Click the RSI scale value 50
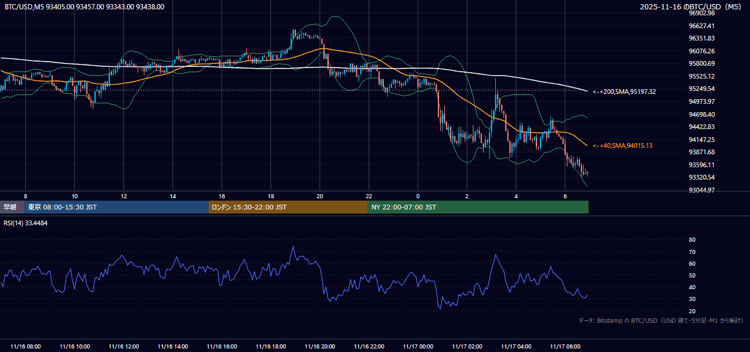The width and height of the screenshot is (750, 352). coord(692,275)
